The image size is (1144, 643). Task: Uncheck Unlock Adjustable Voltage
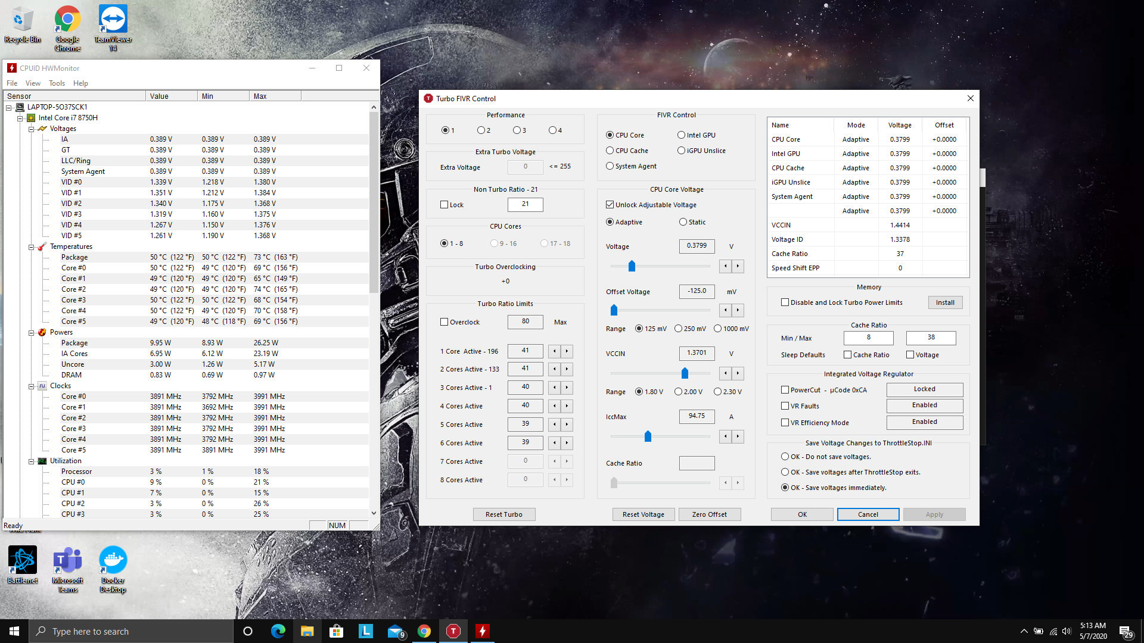pyautogui.click(x=610, y=205)
